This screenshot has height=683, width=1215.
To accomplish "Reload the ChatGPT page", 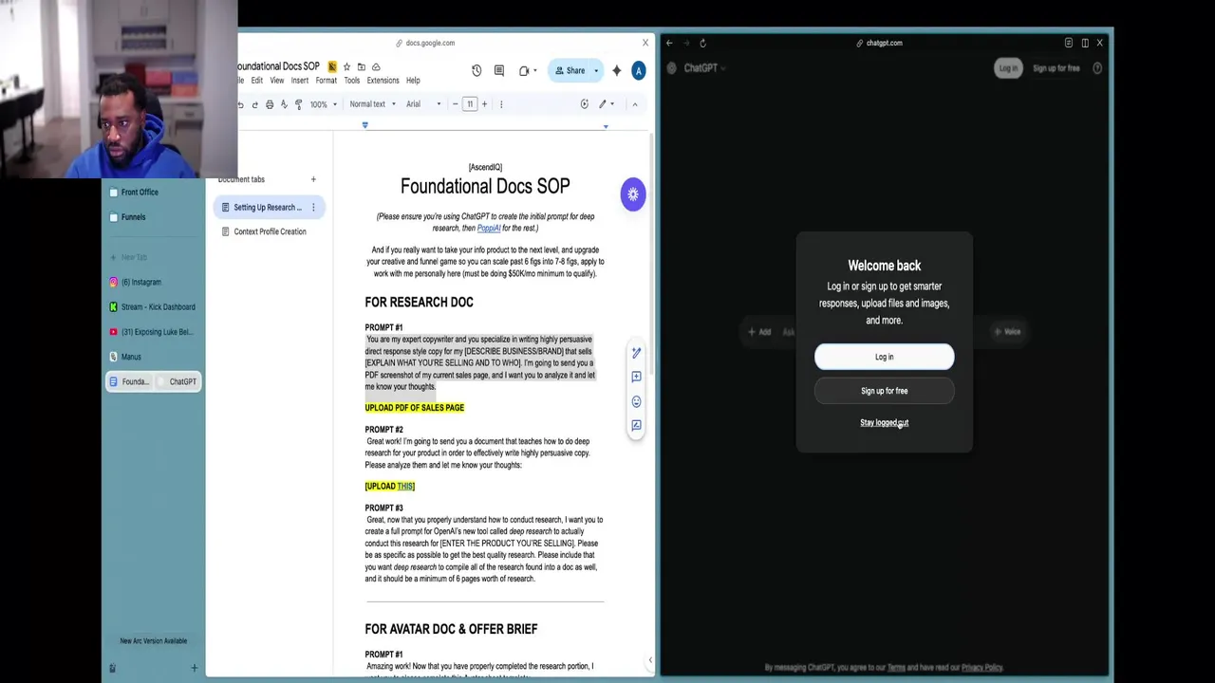I will pyautogui.click(x=702, y=43).
